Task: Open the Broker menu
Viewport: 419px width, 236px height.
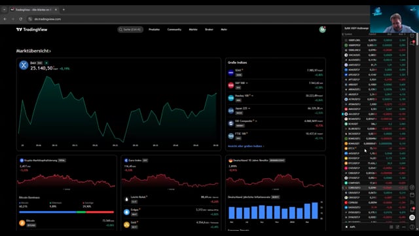Action: pos(209,29)
